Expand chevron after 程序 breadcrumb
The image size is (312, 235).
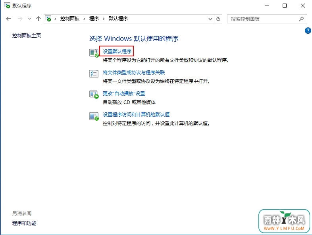coord(104,19)
